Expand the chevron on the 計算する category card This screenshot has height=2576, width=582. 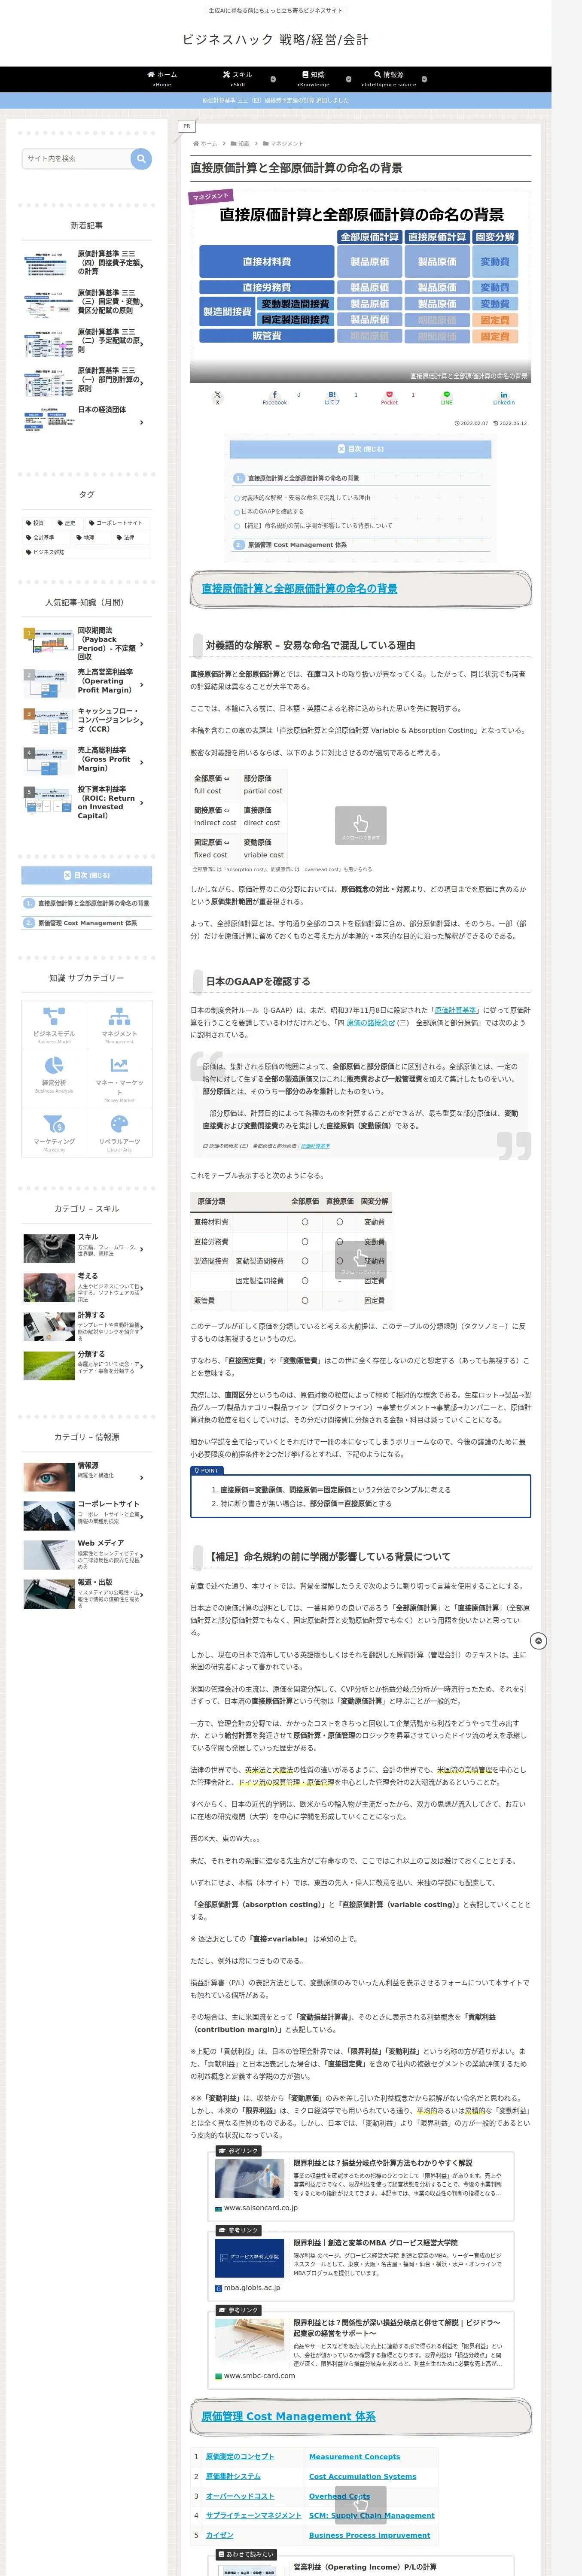click(142, 1327)
